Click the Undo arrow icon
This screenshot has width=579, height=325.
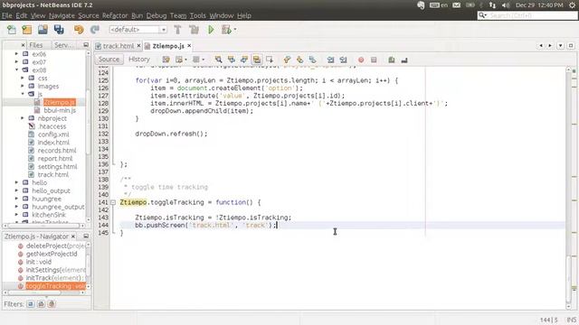pyautogui.click(x=79, y=30)
